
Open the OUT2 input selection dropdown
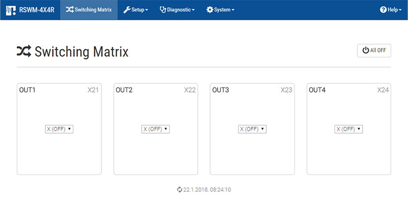[156, 129]
